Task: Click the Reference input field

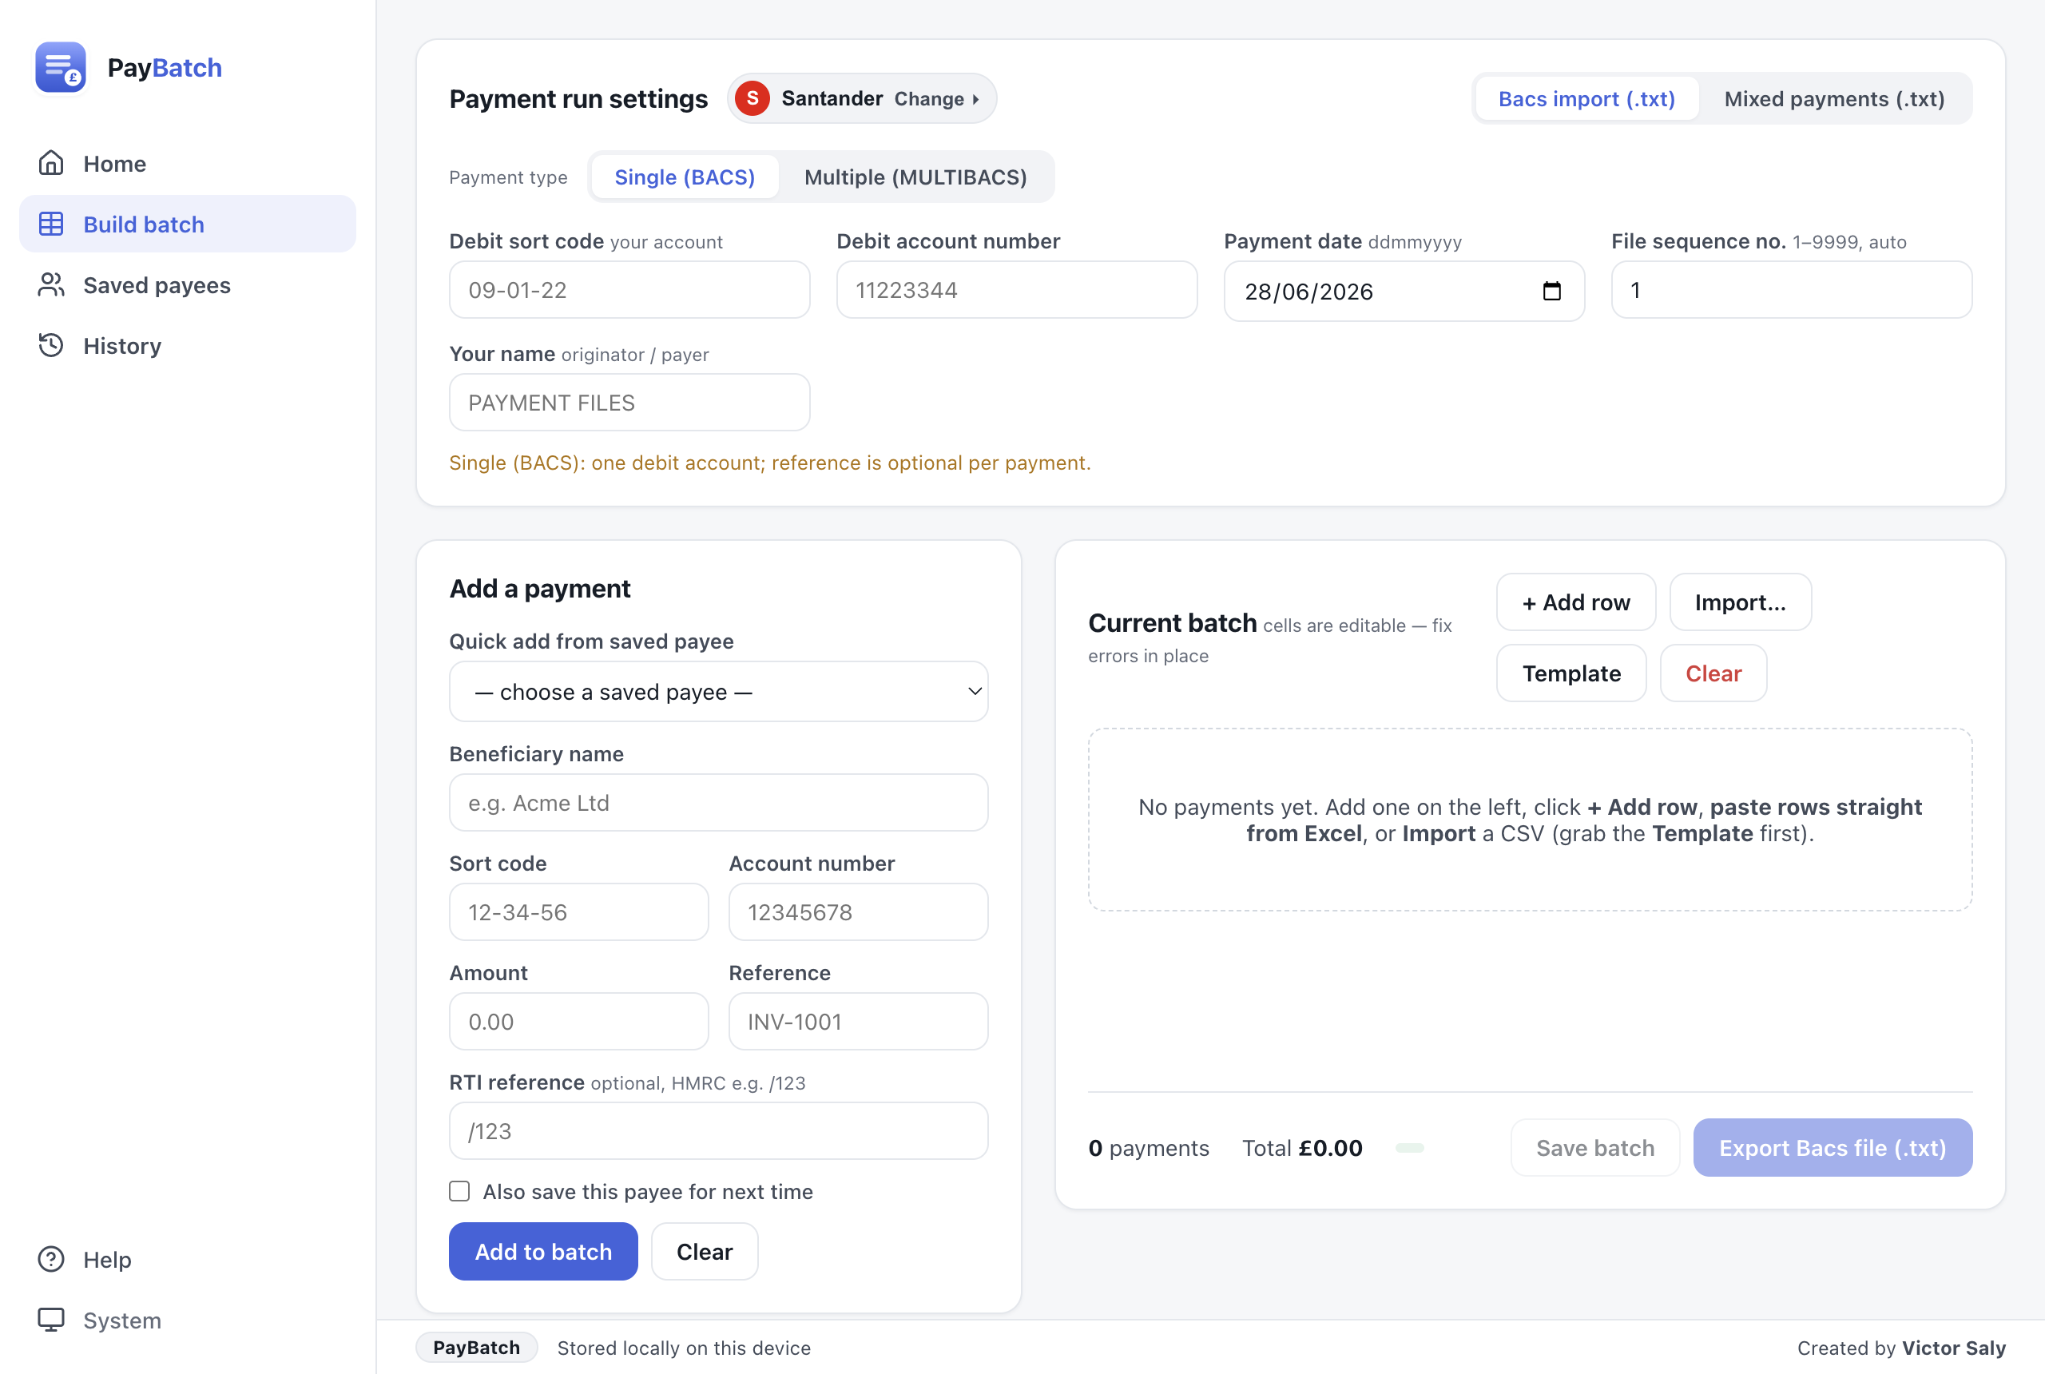Action: [x=858, y=1021]
